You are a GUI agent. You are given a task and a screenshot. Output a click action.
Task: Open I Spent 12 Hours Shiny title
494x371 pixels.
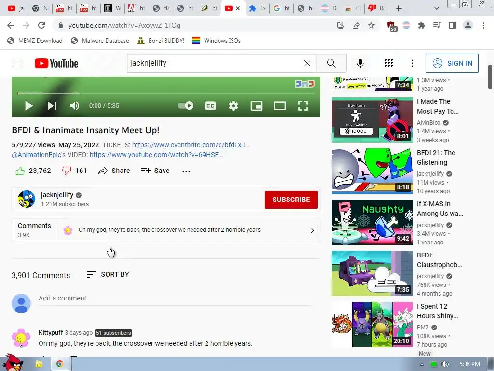[x=437, y=311]
